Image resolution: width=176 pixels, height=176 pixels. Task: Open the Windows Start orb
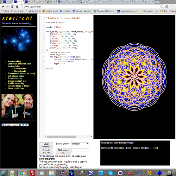3,173
